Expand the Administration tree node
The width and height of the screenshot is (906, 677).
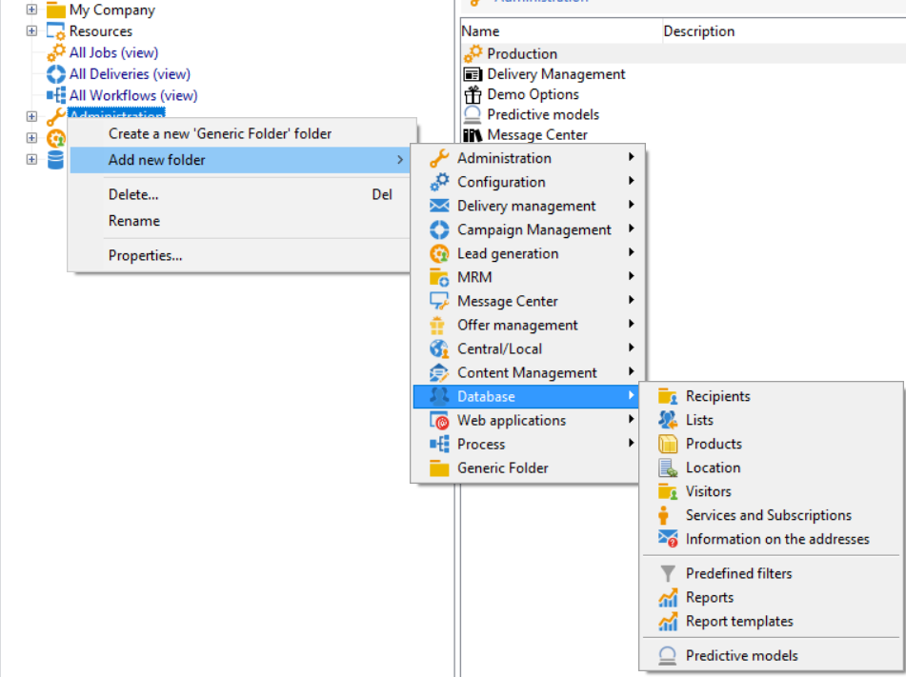(31, 116)
